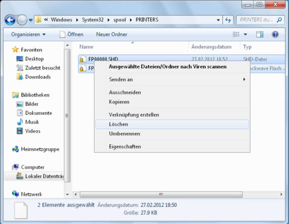Sort by the Änderungsdatum column header

tap(211, 47)
